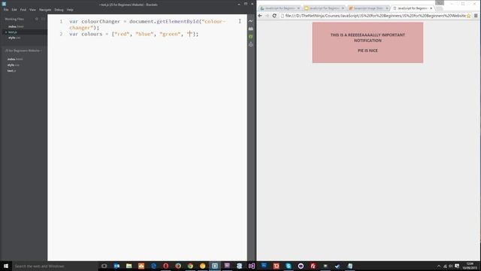Open Firefox from the taskbar
This screenshot has width=481, height=271.
(178, 266)
